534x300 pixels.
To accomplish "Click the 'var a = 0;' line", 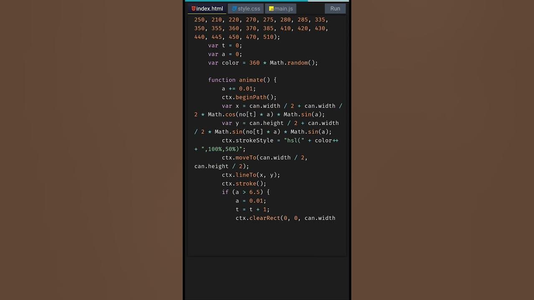I will click(x=225, y=54).
